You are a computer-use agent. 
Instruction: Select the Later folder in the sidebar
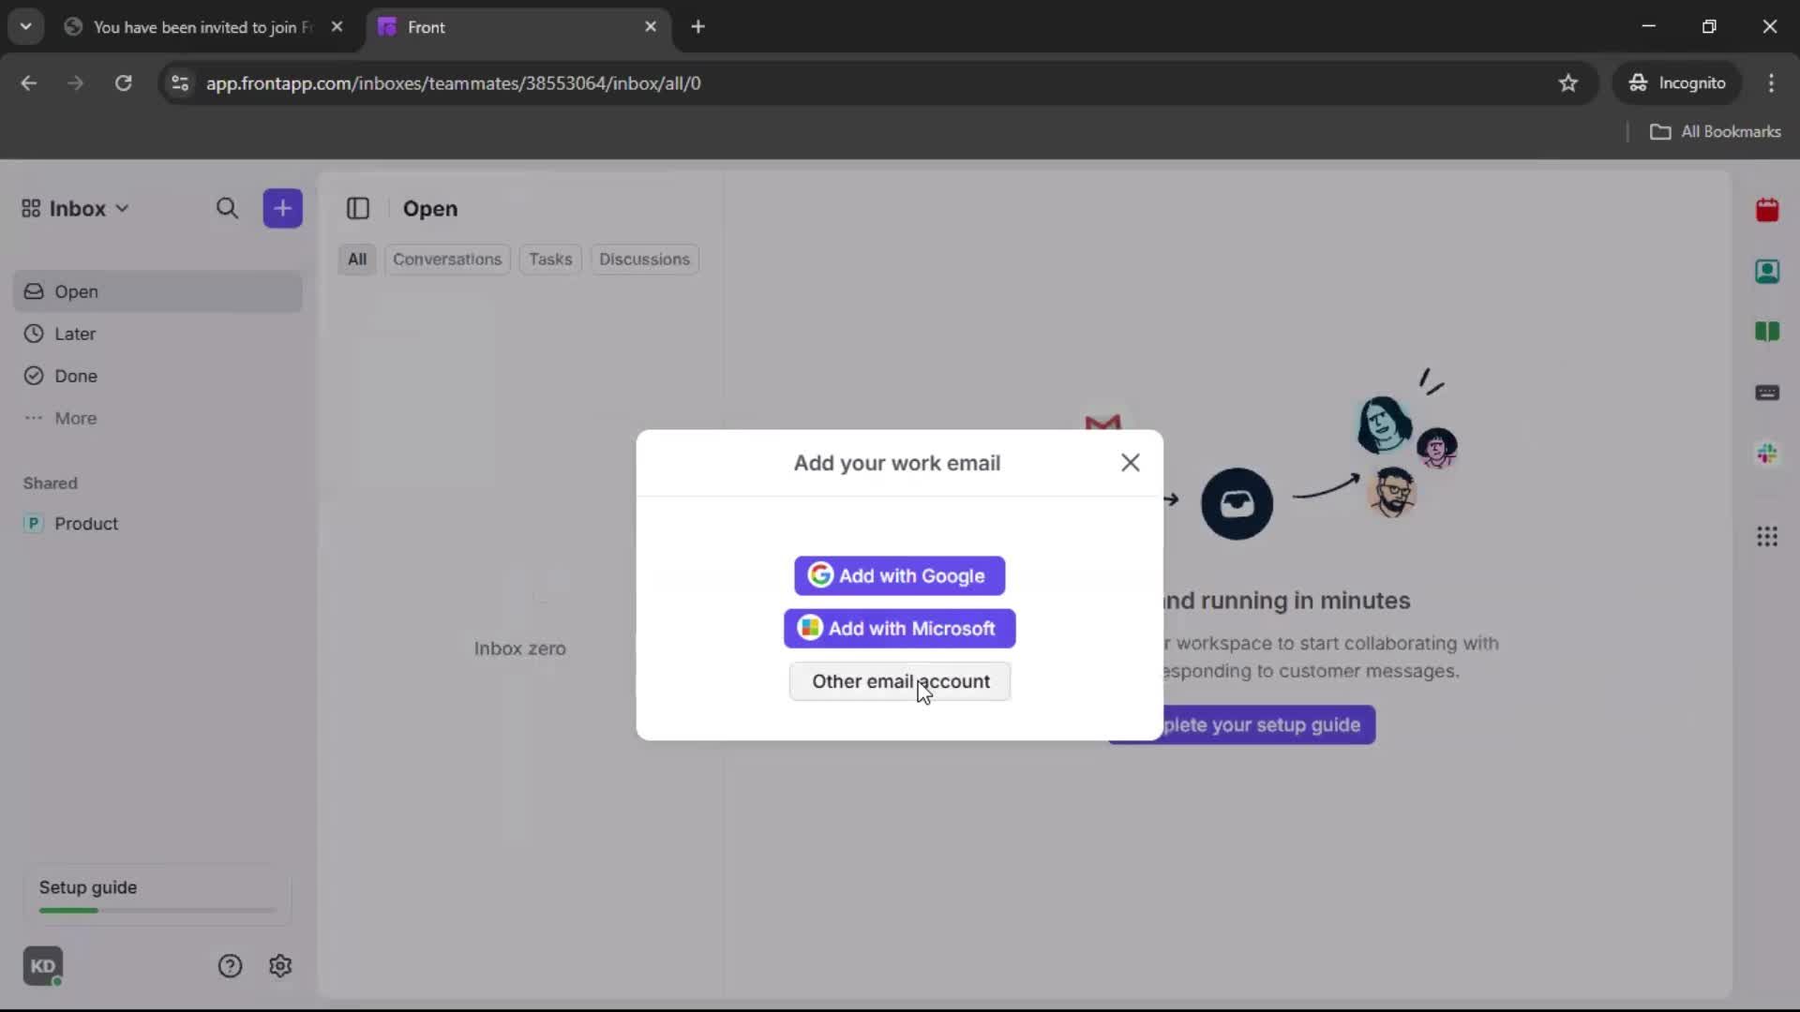tap(75, 334)
